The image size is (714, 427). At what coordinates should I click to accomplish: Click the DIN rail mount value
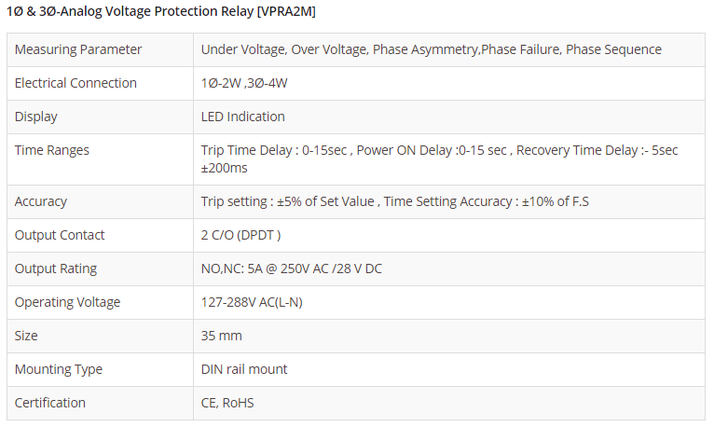(x=244, y=369)
